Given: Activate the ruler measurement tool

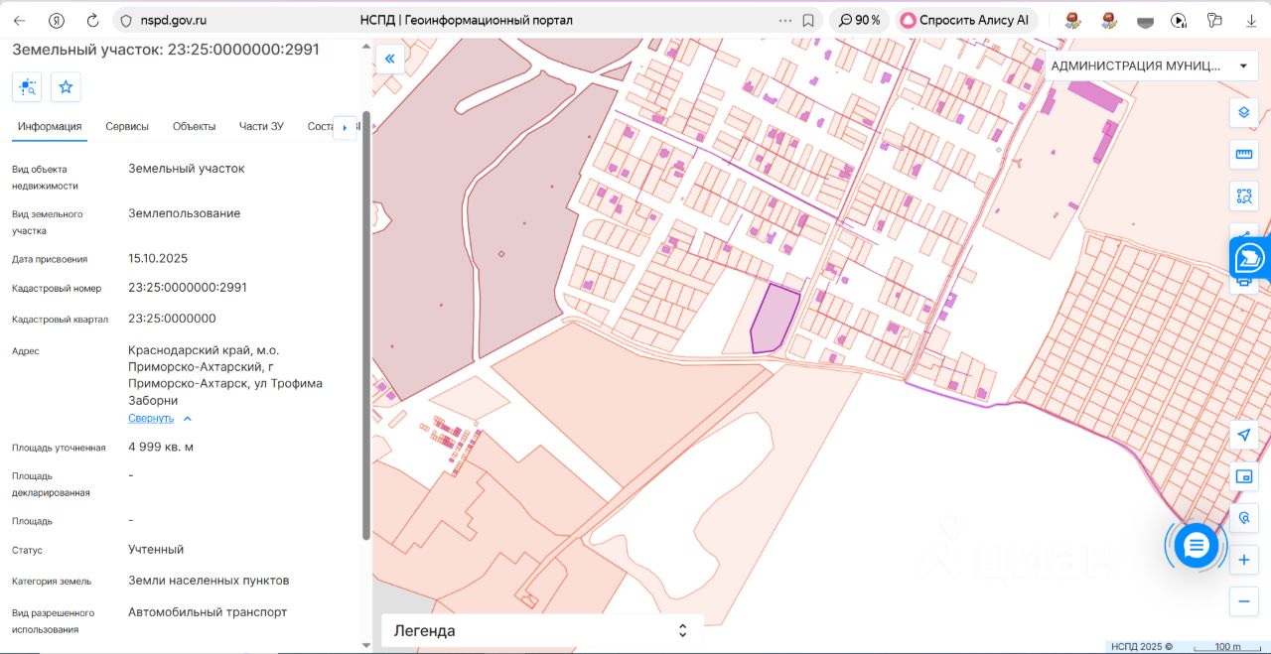Looking at the screenshot, I should [1244, 154].
